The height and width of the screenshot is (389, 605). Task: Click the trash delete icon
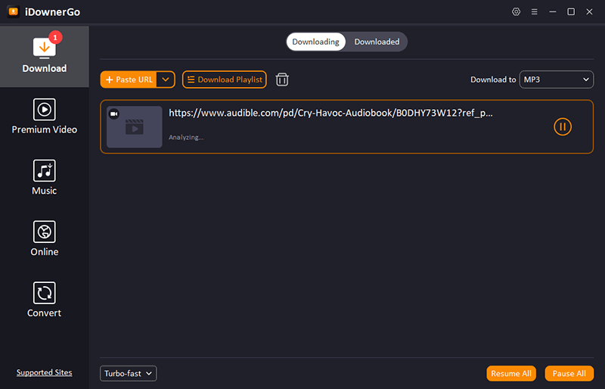click(282, 79)
